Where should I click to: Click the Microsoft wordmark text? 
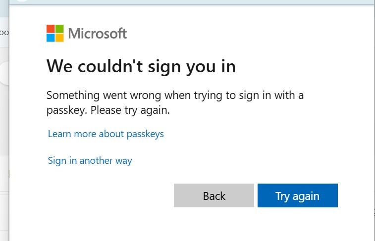pos(97,34)
